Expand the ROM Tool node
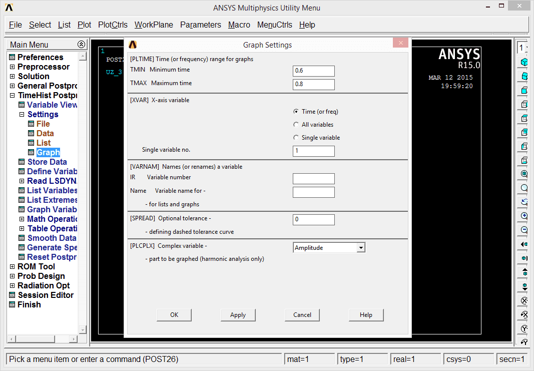534x371 pixels. click(x=12, y=267)
